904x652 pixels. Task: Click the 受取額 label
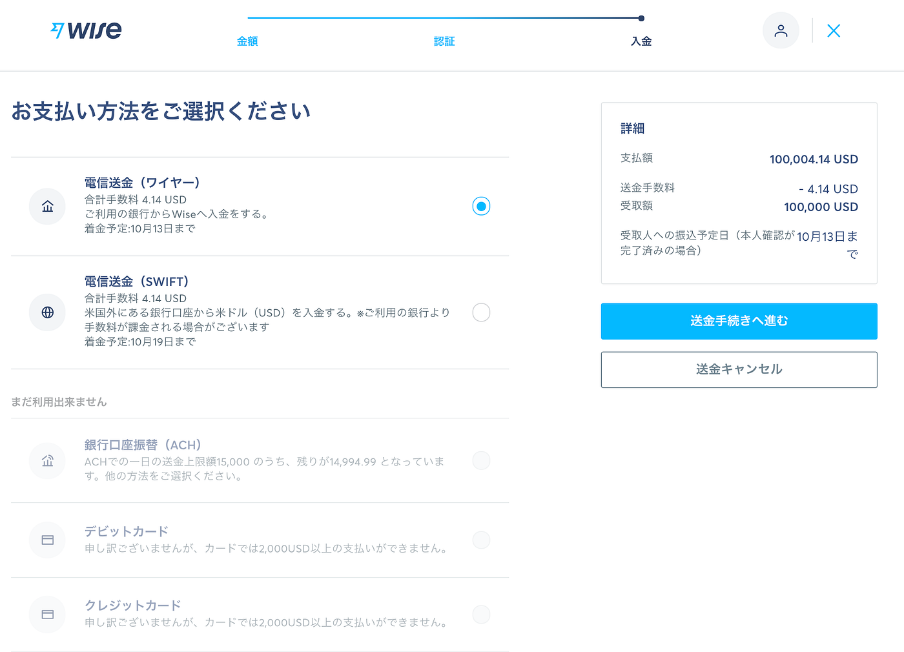(637, 206)
